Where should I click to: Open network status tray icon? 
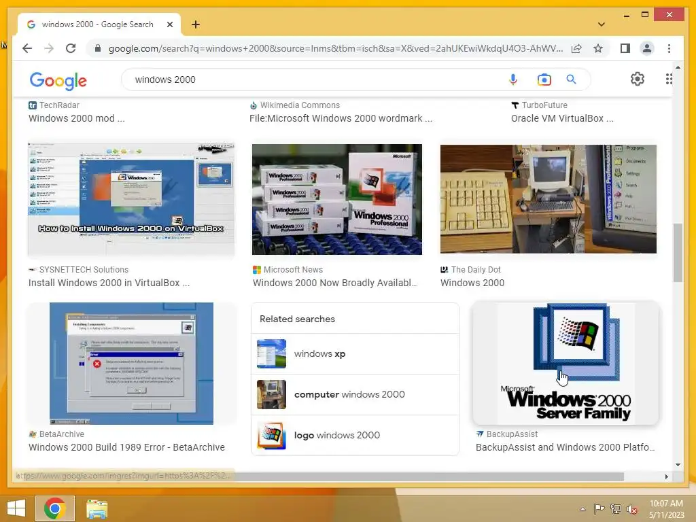click(x=615, y=509)
